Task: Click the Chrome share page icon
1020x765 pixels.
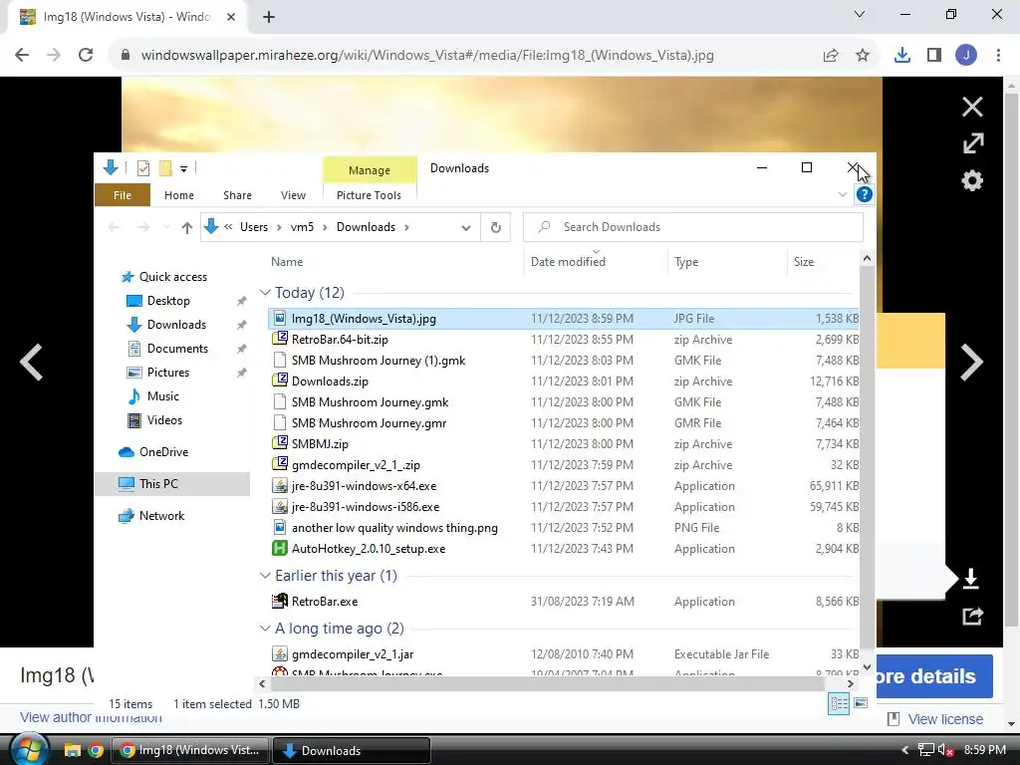Action: [831, 56]
